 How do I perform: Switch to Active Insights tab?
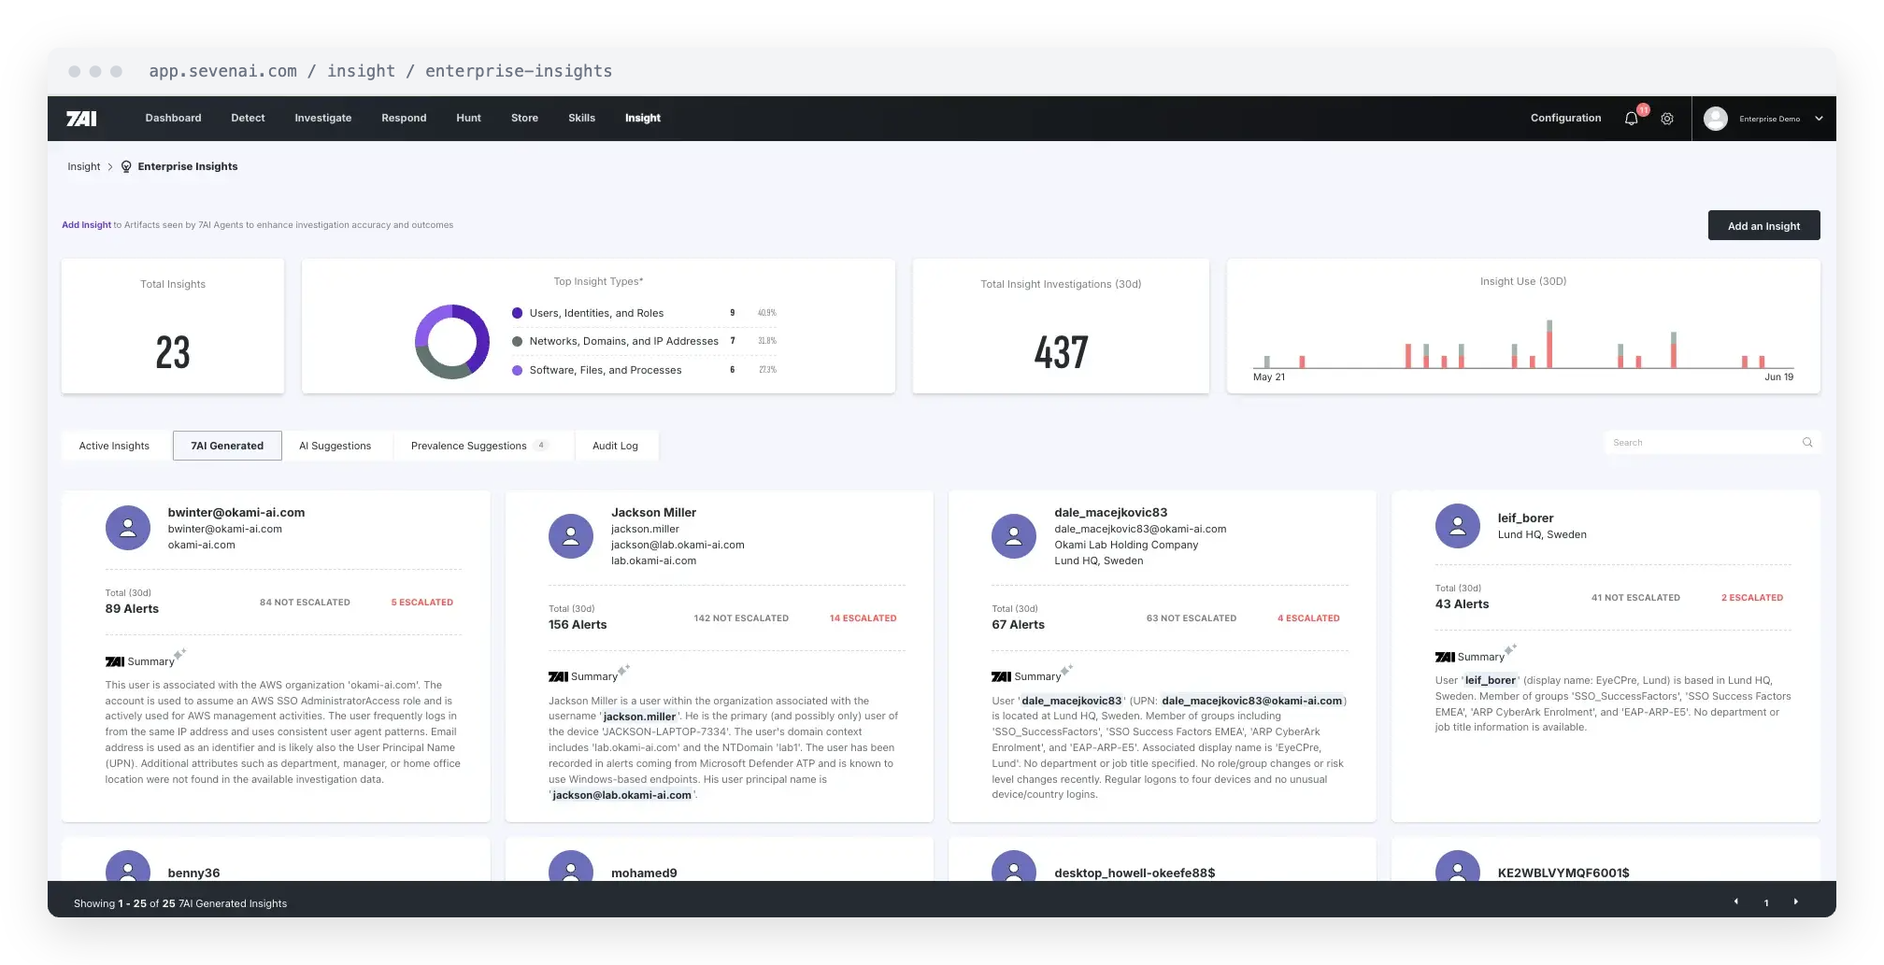click(114, 446)
